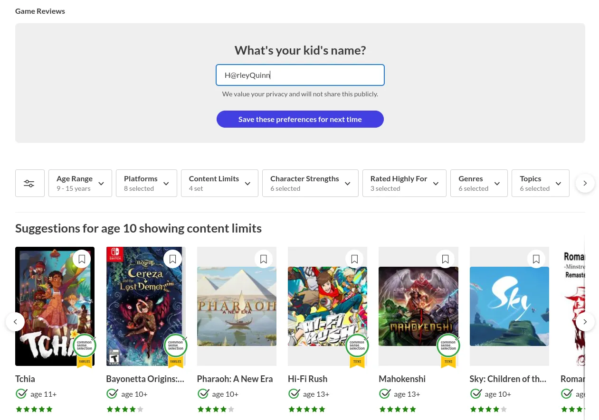Click 'age 11+' text under Tchia
This screenshot has height=420, width=599.
(x=44, y=394)
